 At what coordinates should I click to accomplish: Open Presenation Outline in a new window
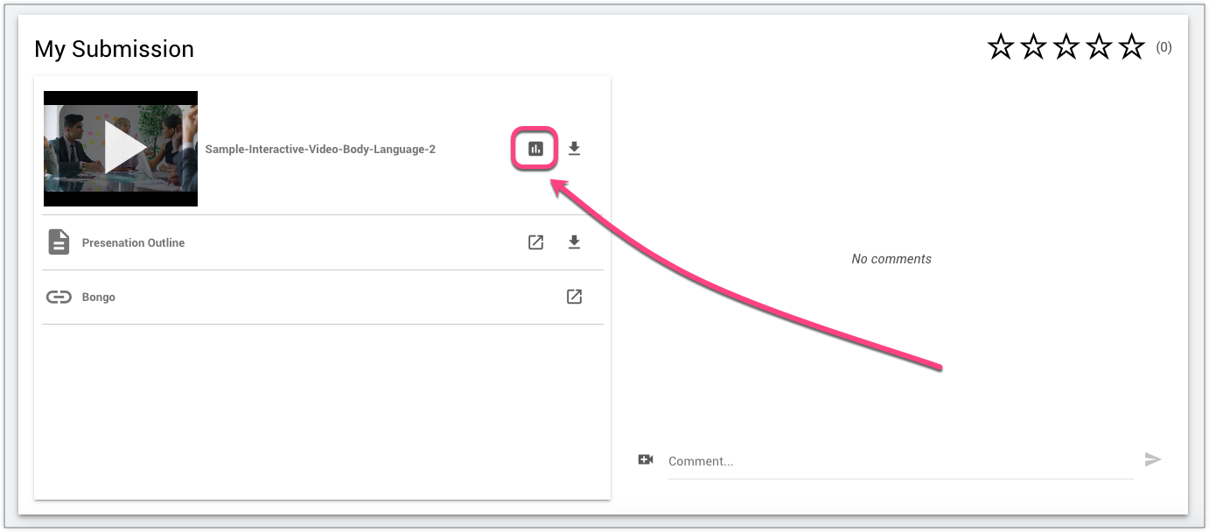click(535, 242)
